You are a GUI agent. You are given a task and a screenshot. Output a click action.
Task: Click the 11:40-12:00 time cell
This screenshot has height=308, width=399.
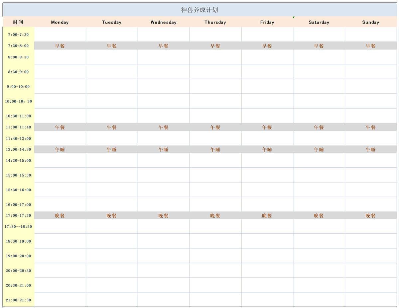click(18, 138)
